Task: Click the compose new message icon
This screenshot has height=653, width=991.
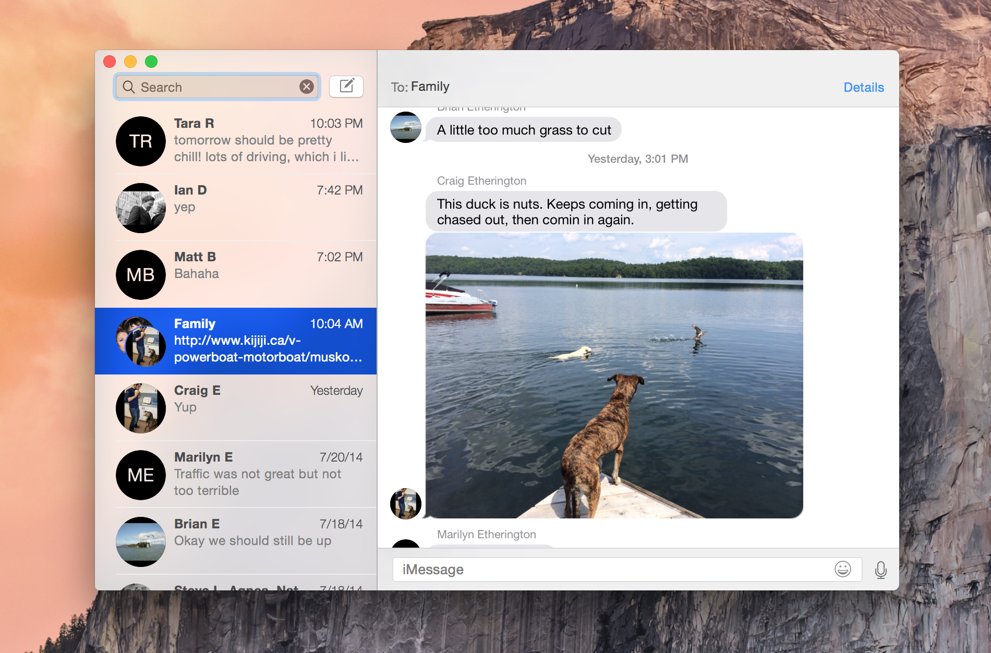Action: coord(346,87)
